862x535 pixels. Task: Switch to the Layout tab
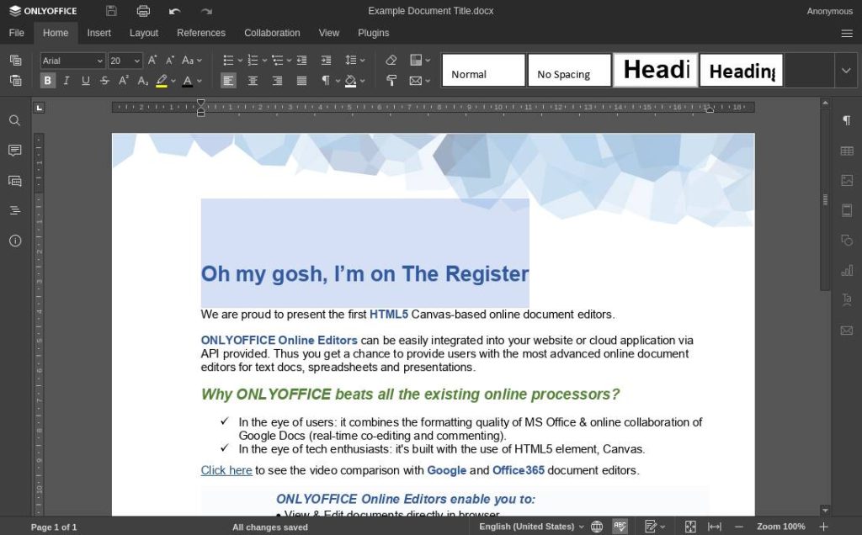tap(143, 33)
